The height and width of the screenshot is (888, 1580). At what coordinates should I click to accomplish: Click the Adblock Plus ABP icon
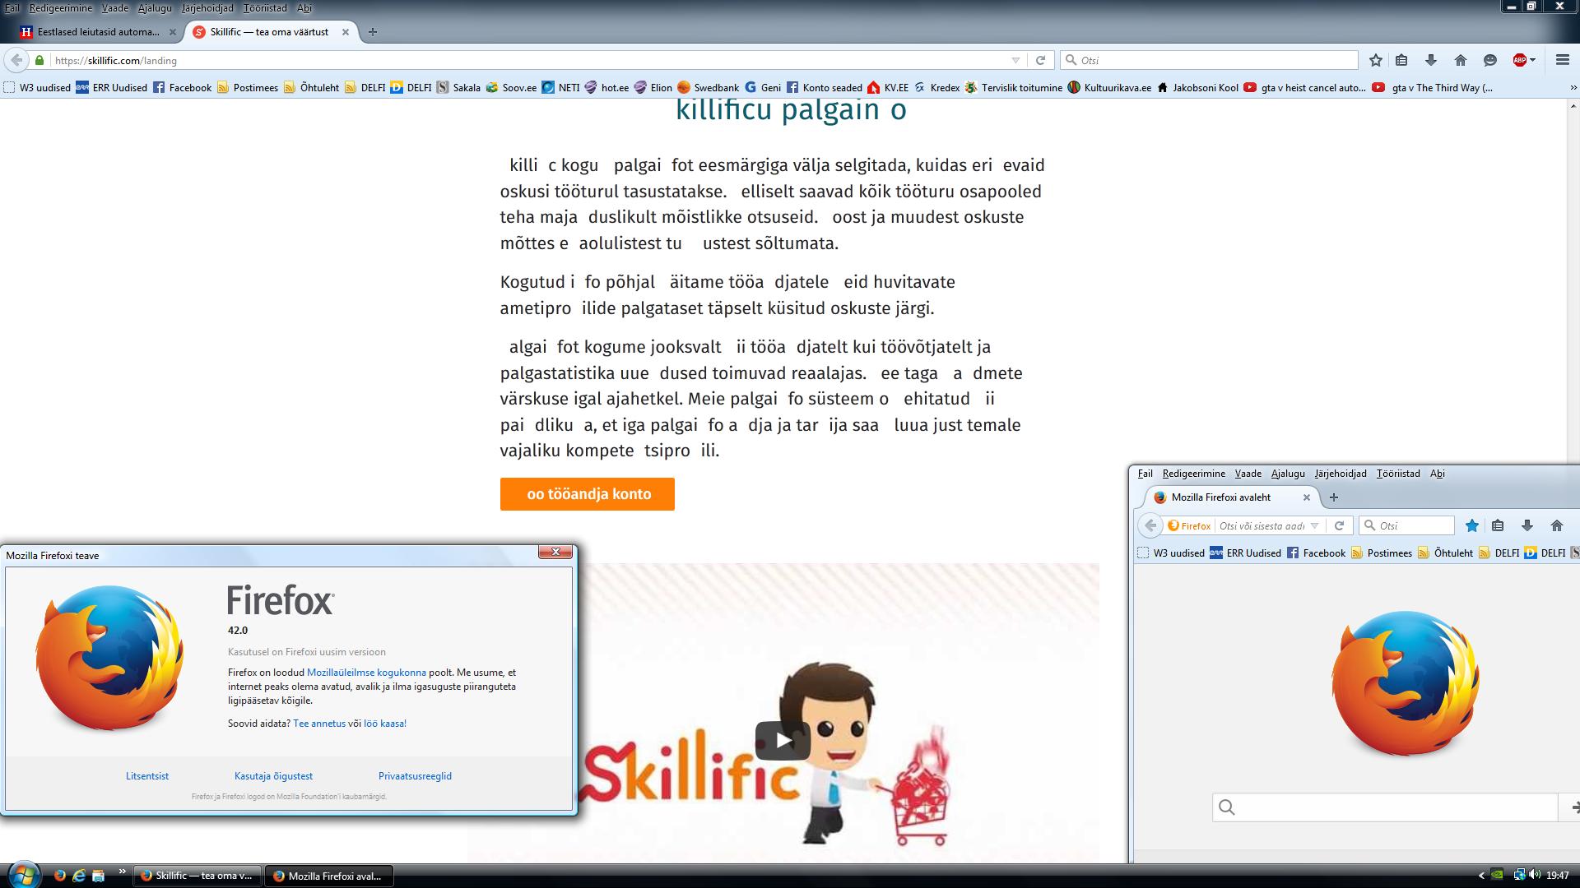pyautogui.click(x=1519, y=60)
